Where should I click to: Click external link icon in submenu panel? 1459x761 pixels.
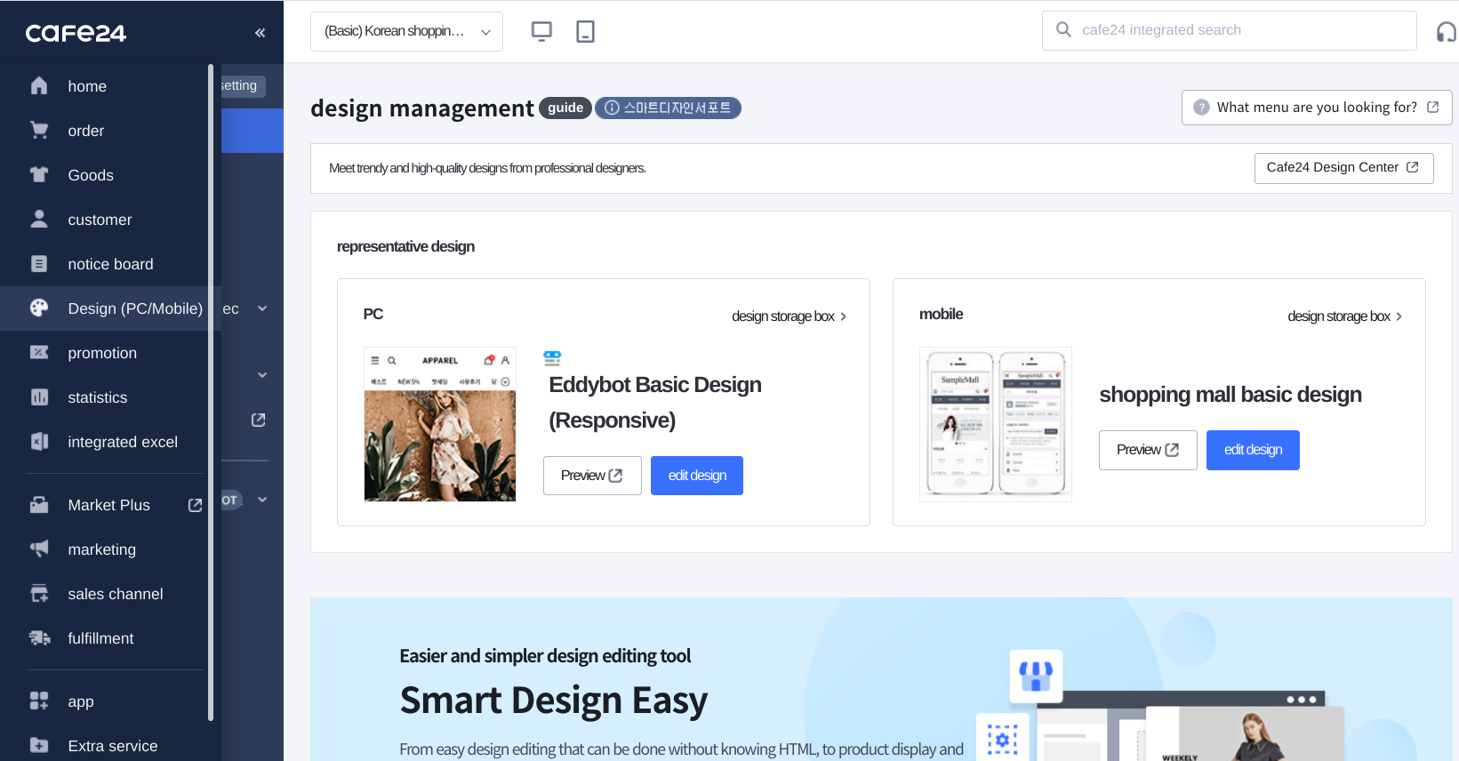point(259,420)
